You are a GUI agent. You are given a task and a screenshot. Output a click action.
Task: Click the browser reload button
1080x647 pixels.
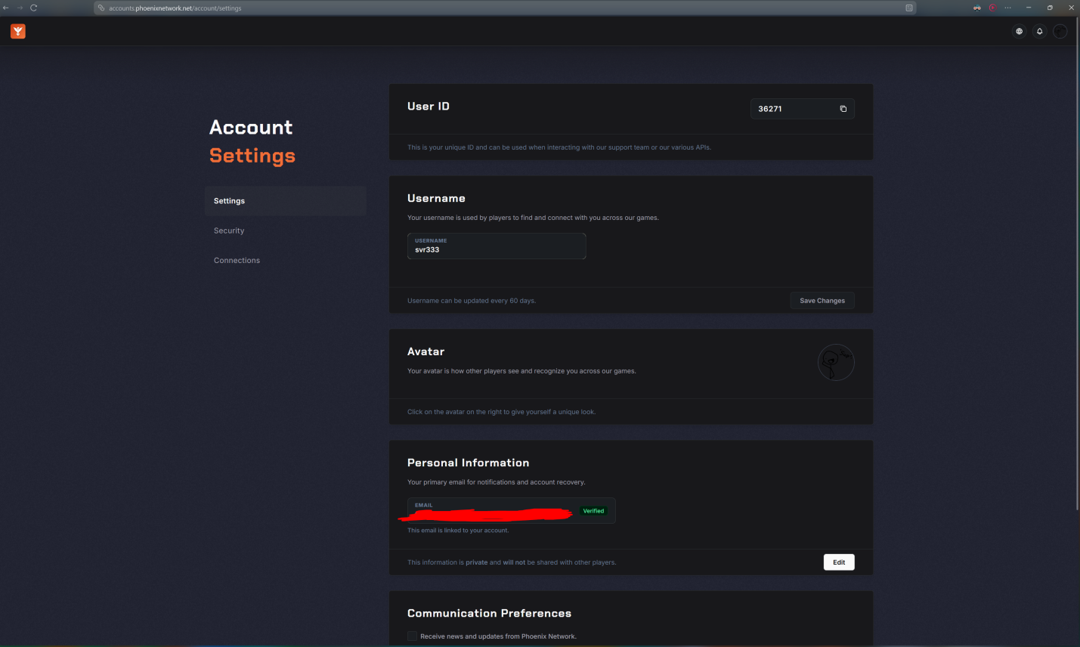tap(33, 8)
